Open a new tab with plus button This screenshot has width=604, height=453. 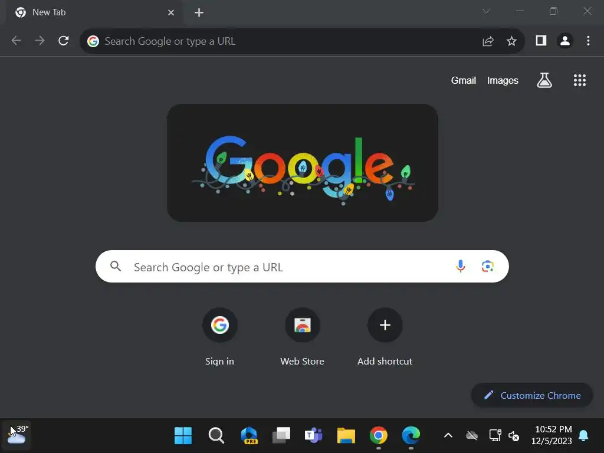199,13
